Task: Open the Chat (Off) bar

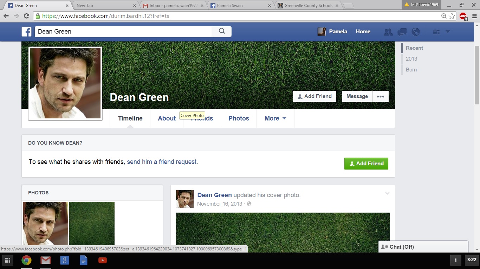Action: click(423, 247)
